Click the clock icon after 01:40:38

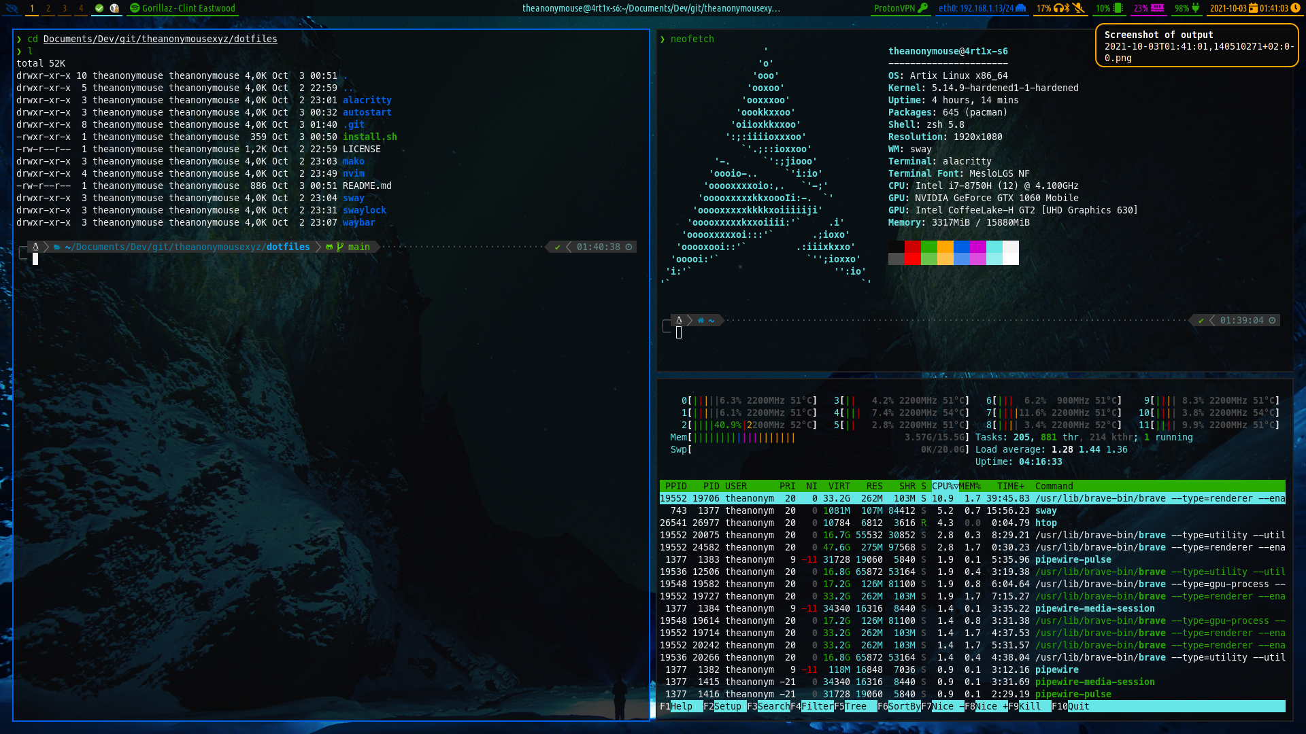click(x=629, y=247)
